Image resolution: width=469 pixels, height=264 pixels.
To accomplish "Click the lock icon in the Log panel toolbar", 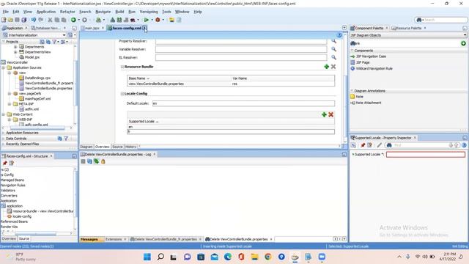I will [x=103, y=161].
